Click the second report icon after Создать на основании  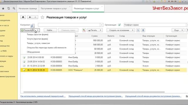point(143,30)
